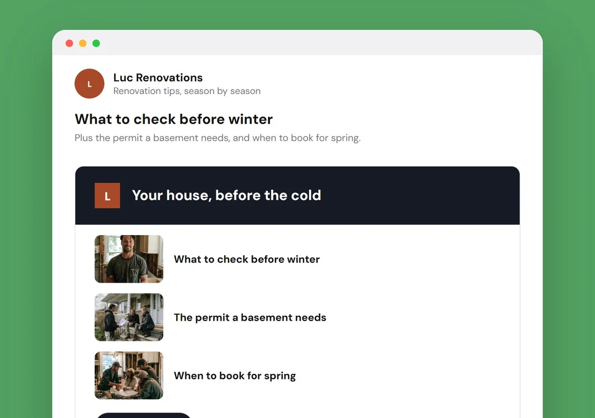The height and width of the screenshot is (418, 595).
Task: Select the 'Plus the permit a basement needs' subtitle
Action: (x=218, y=138)
